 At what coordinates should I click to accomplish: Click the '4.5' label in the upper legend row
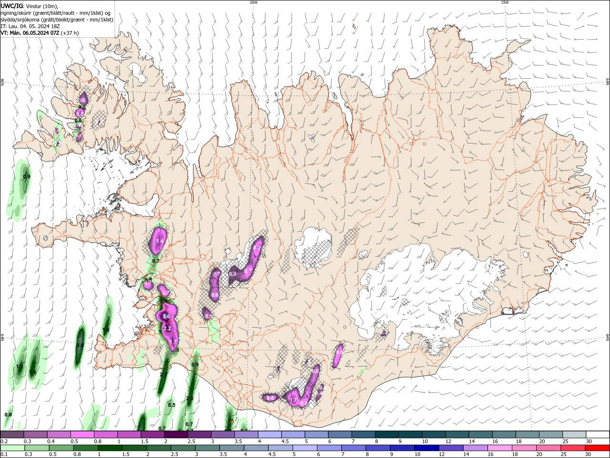click(x=285, y=441)
